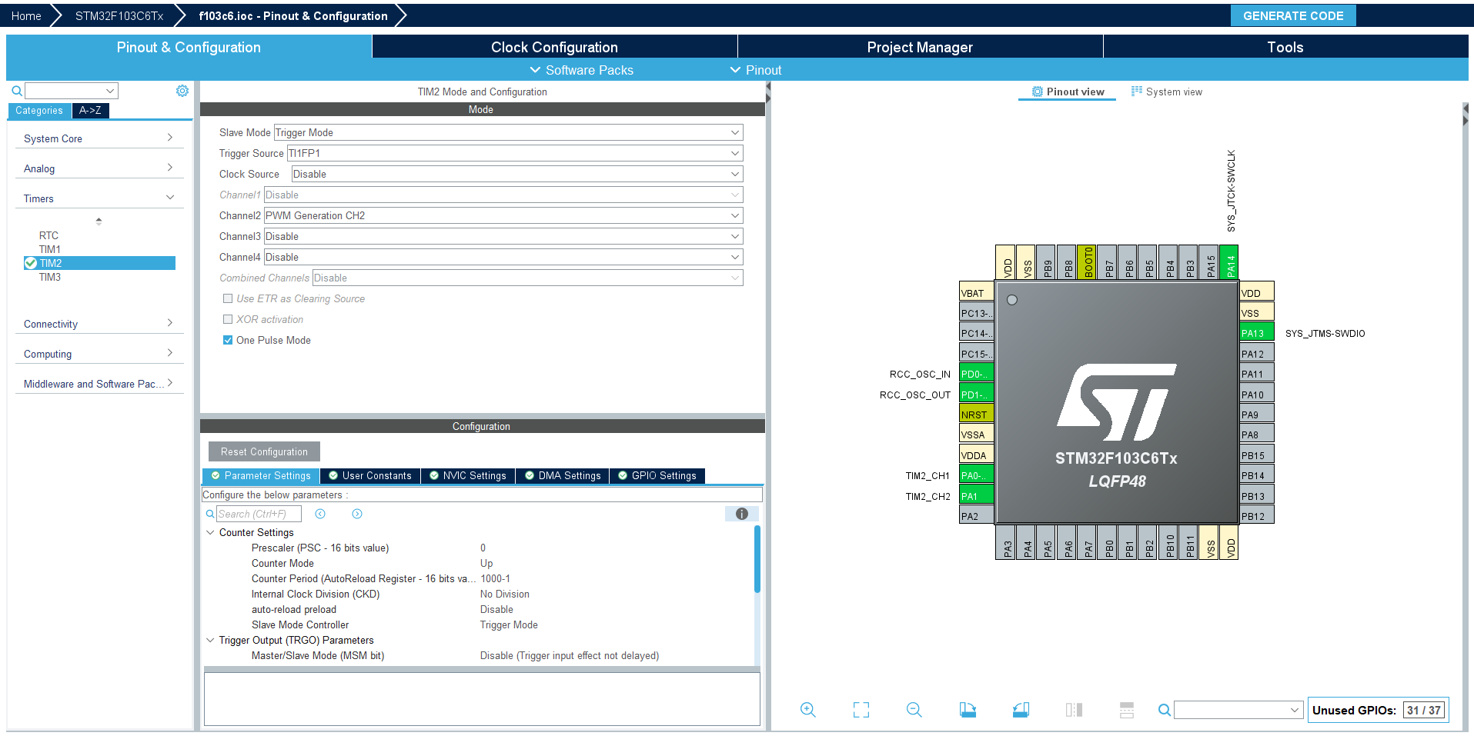Screen dimensions: 1474x736
Task: Open the Tools tab
Action: click(1285, 47)
